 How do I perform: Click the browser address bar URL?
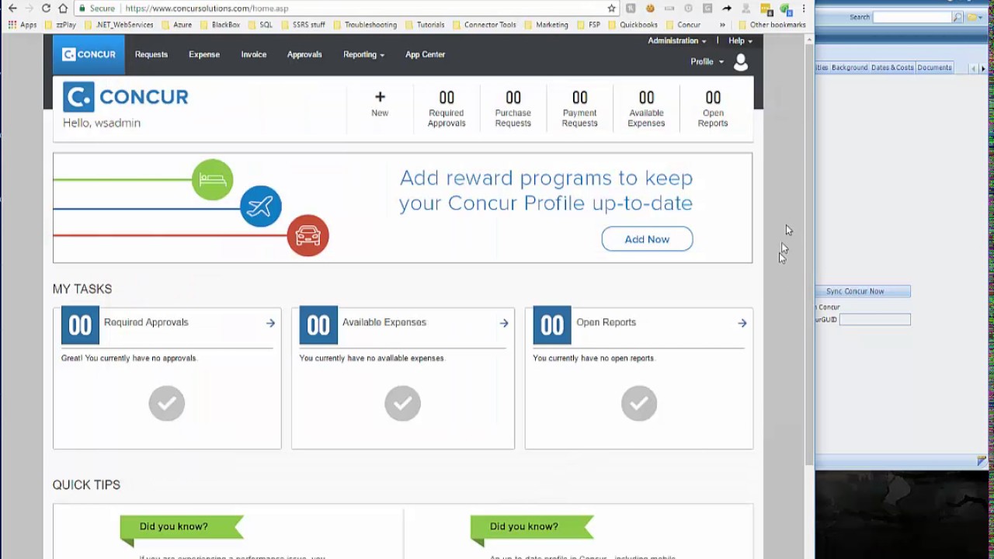[x=207, y=9]
